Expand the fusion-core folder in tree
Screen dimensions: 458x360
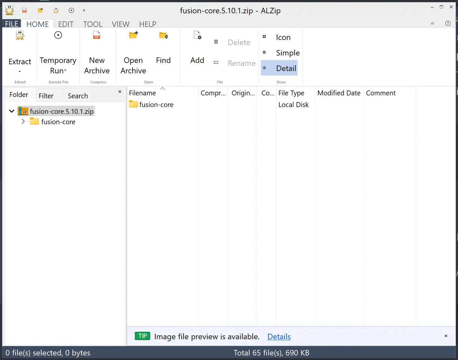coord(23,121)
